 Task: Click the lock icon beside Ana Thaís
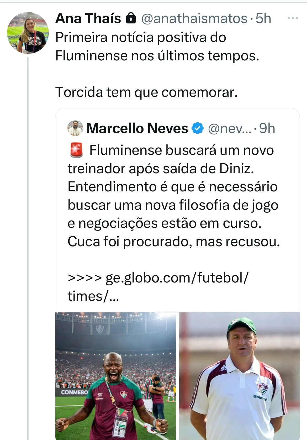(131, 19)
